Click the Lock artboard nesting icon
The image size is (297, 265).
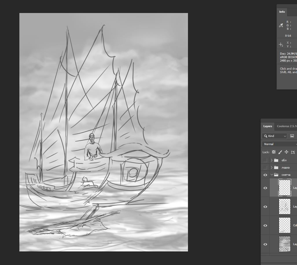[x=293, y=152]
